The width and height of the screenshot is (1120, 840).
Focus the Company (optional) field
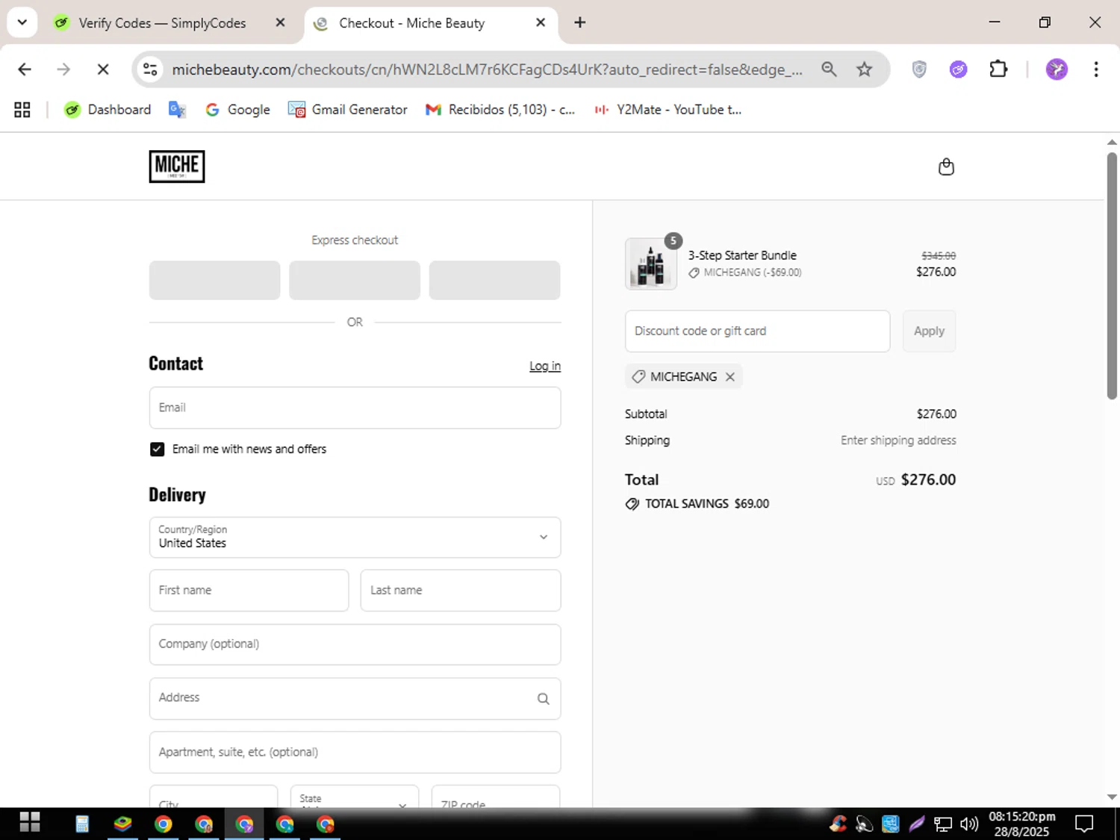coord(355,644)
